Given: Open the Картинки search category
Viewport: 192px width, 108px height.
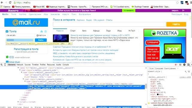Looking at the screenshot, I should click(x=81, y=20).
